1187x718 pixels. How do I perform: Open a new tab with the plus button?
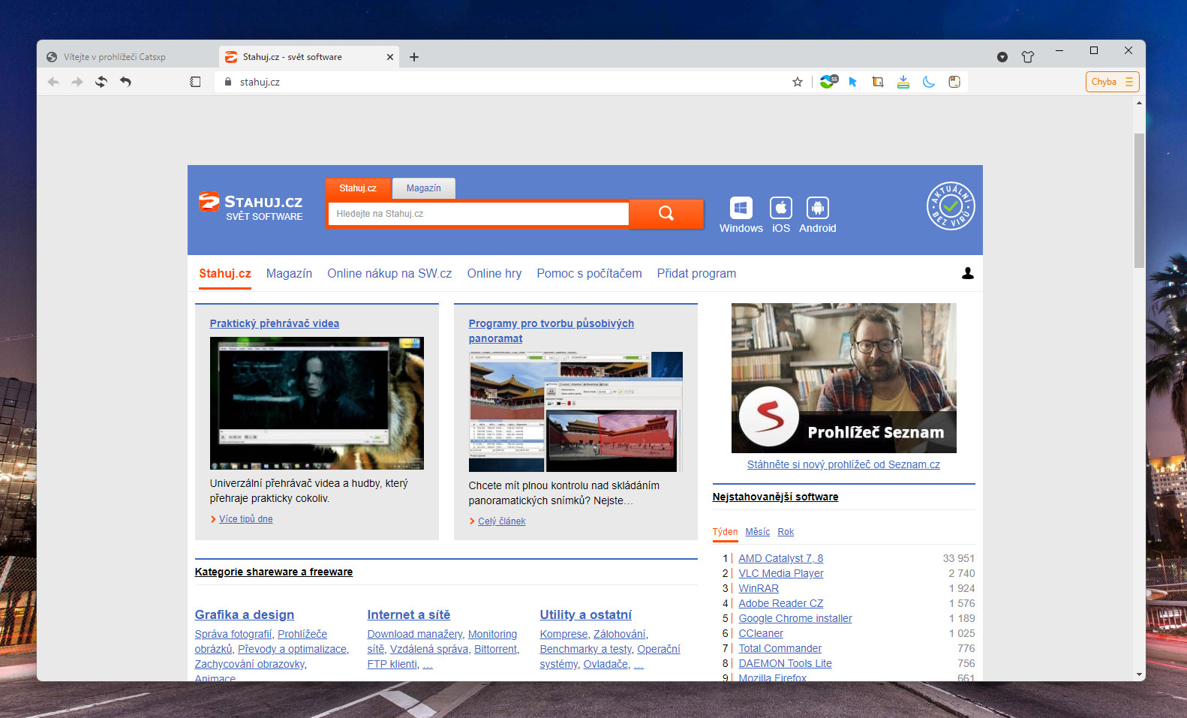(x=414, y=57)
